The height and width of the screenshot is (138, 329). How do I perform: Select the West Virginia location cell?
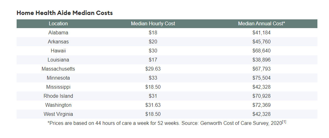tap(58, 114)
